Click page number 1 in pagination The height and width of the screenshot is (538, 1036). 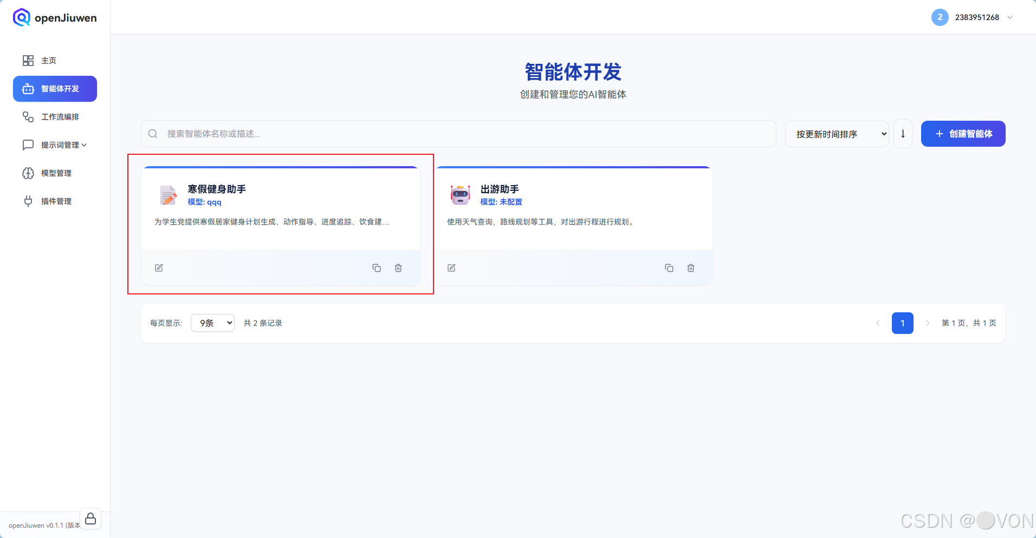pos(902,323)
